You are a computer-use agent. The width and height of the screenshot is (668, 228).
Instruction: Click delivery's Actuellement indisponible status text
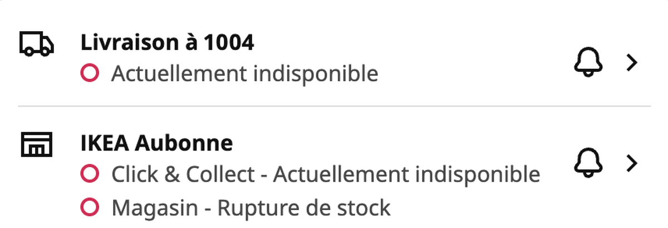245,73
